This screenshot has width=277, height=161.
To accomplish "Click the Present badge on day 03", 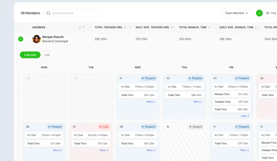I will point(242,78).
